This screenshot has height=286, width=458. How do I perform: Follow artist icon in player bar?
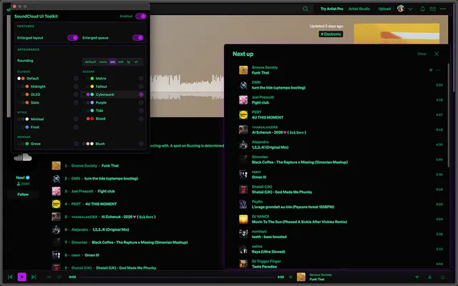[429, 277]
